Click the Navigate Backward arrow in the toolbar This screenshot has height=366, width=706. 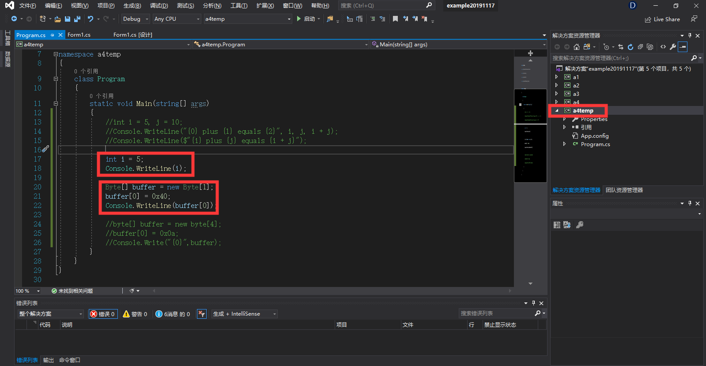click(14, 19)
